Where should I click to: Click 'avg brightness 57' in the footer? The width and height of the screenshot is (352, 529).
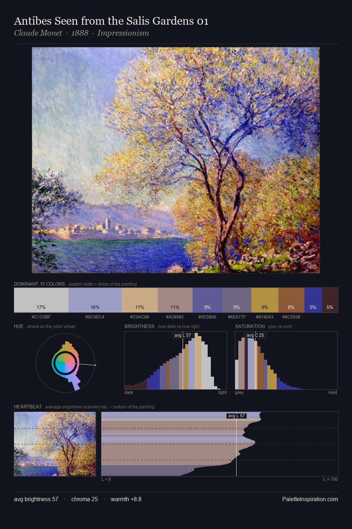(36, 499)
